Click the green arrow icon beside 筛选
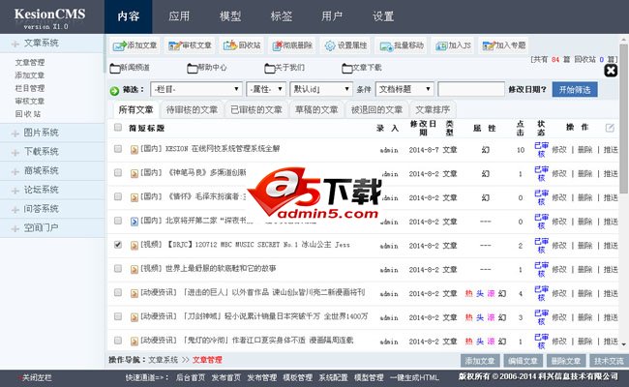Screen dimensions: 629x387 point(114,91)
